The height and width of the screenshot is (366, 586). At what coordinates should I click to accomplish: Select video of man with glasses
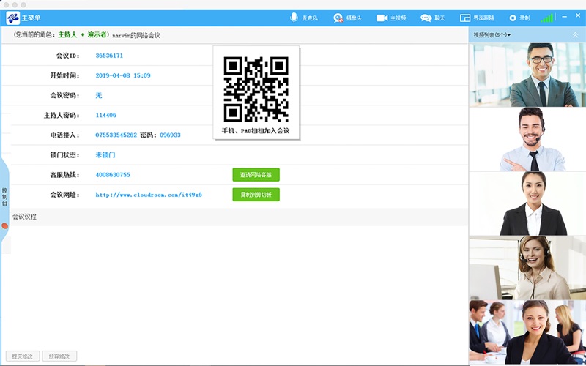527,75
